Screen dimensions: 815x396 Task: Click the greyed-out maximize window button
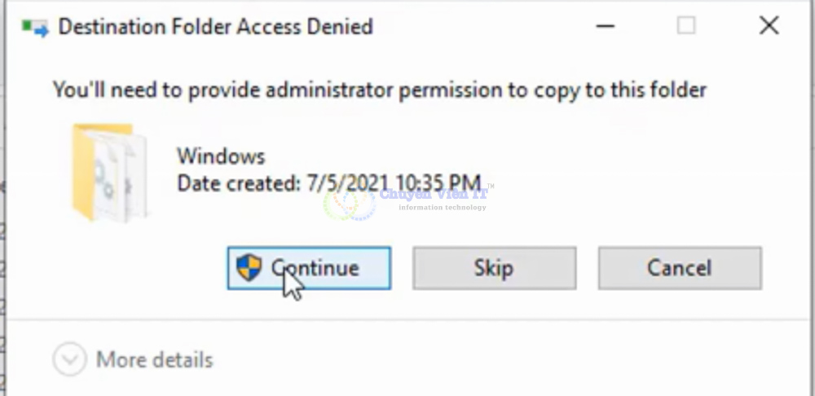coord(686,26)
